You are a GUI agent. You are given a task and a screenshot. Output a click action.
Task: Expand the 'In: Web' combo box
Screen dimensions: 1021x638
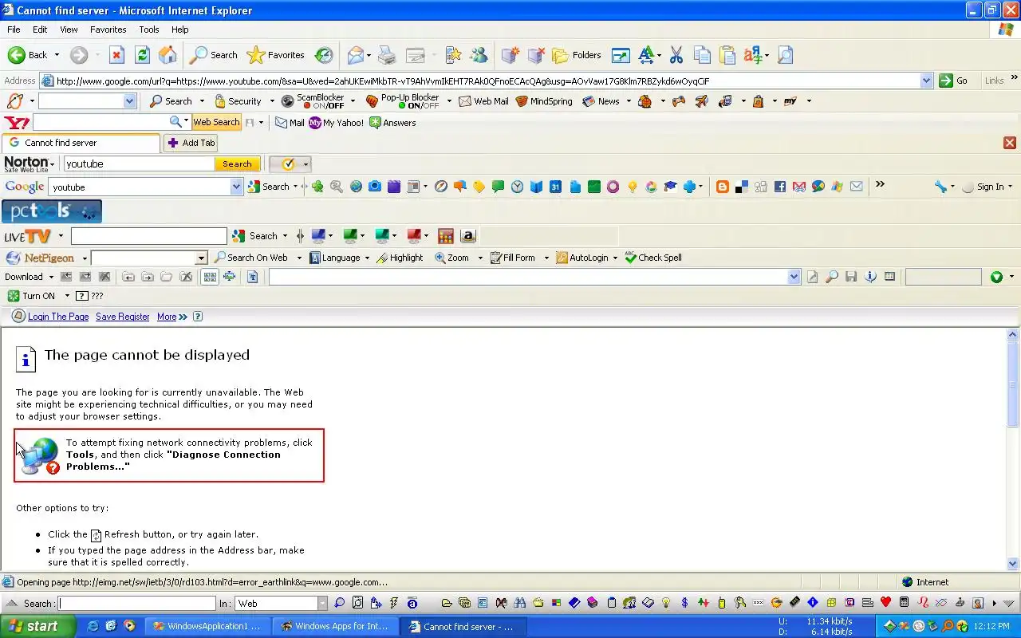tap(322, 604)
